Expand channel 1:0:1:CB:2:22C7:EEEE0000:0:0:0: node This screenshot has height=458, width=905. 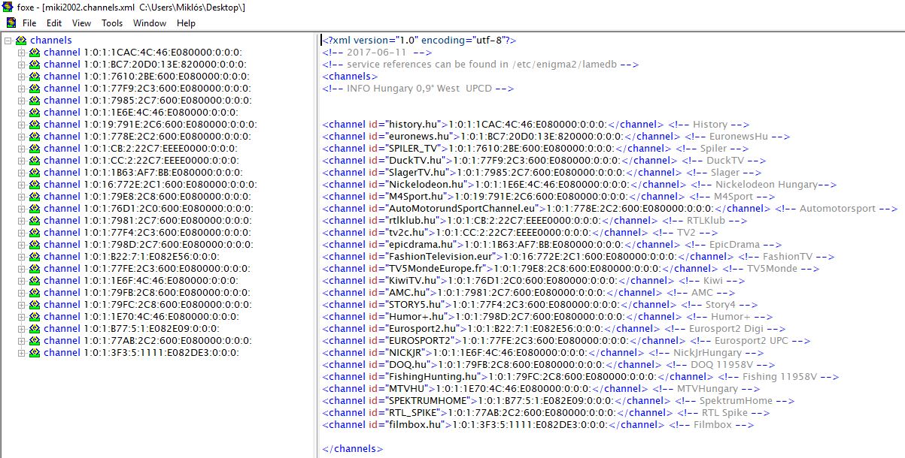pos(22,149)
